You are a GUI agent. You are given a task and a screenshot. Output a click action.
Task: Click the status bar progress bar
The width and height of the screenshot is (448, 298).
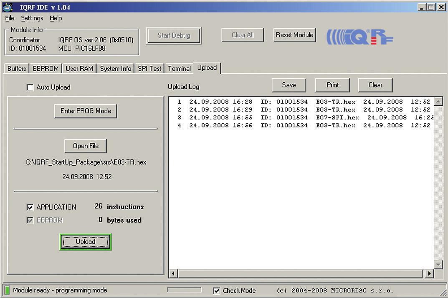184,290
